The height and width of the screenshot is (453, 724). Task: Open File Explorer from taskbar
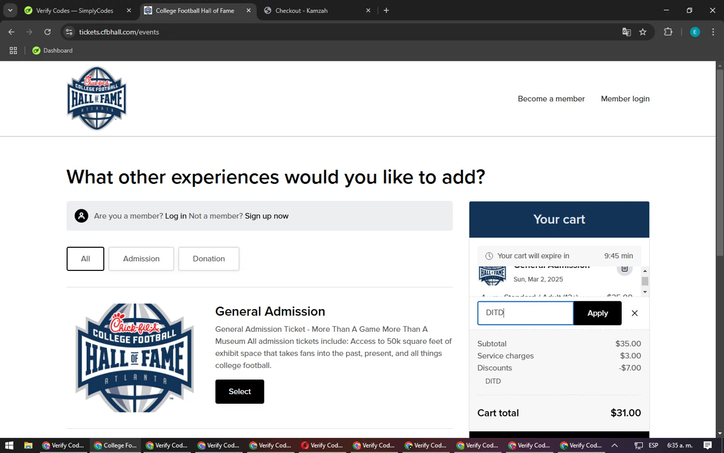28,445
